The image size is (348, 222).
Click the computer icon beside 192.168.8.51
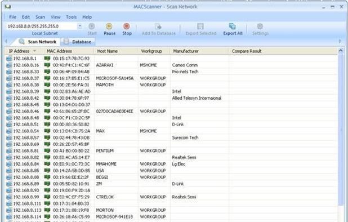(9, 125)
